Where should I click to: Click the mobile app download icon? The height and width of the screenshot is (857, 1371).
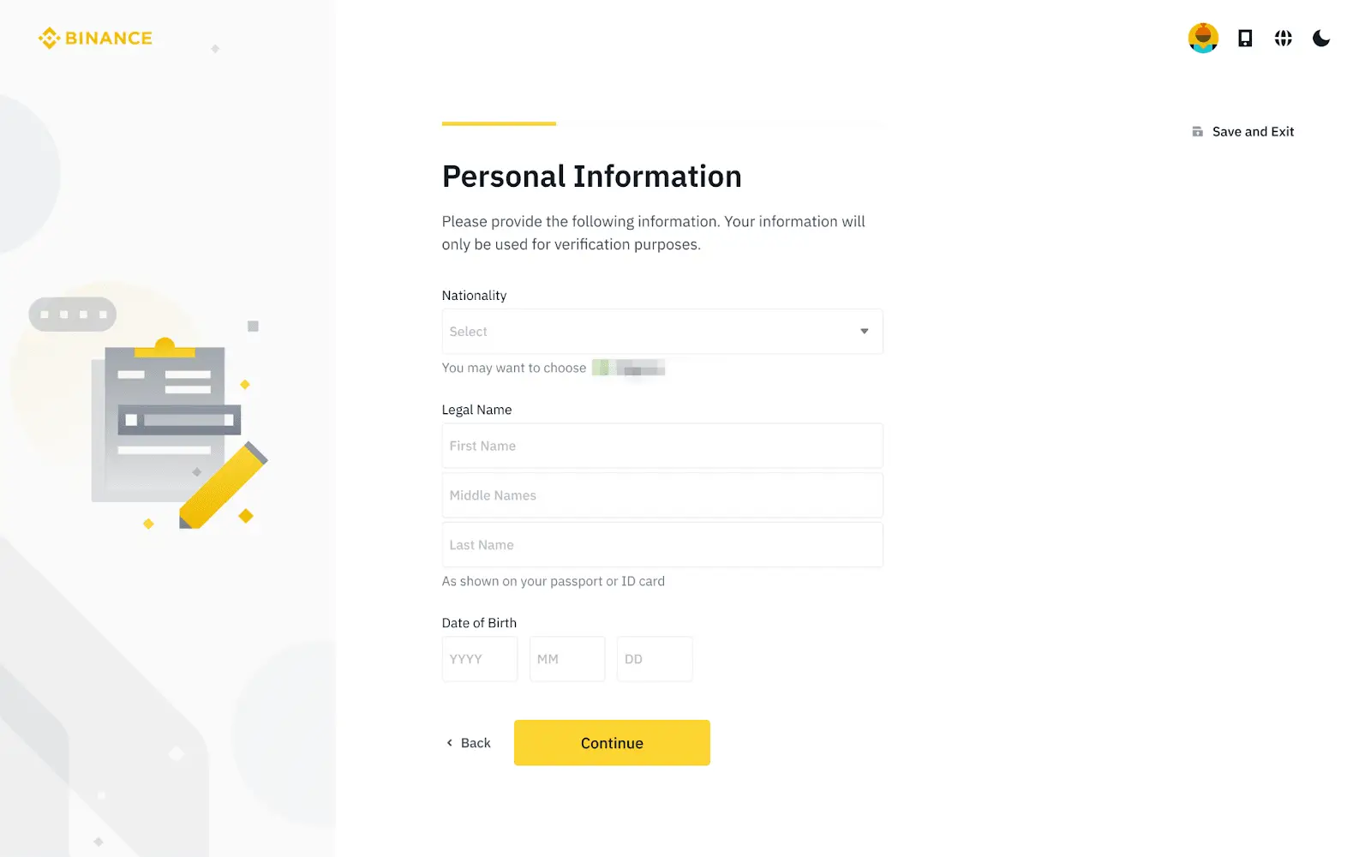[x=1245, y=39]
